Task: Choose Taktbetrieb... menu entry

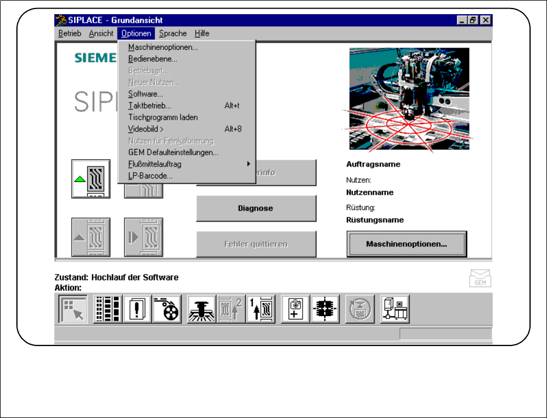Action: [187, 105]
